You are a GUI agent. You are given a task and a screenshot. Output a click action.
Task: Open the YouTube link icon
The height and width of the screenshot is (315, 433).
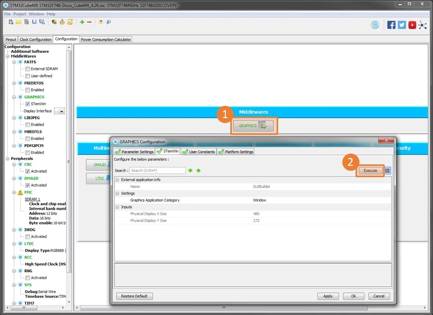pos(412,25)
